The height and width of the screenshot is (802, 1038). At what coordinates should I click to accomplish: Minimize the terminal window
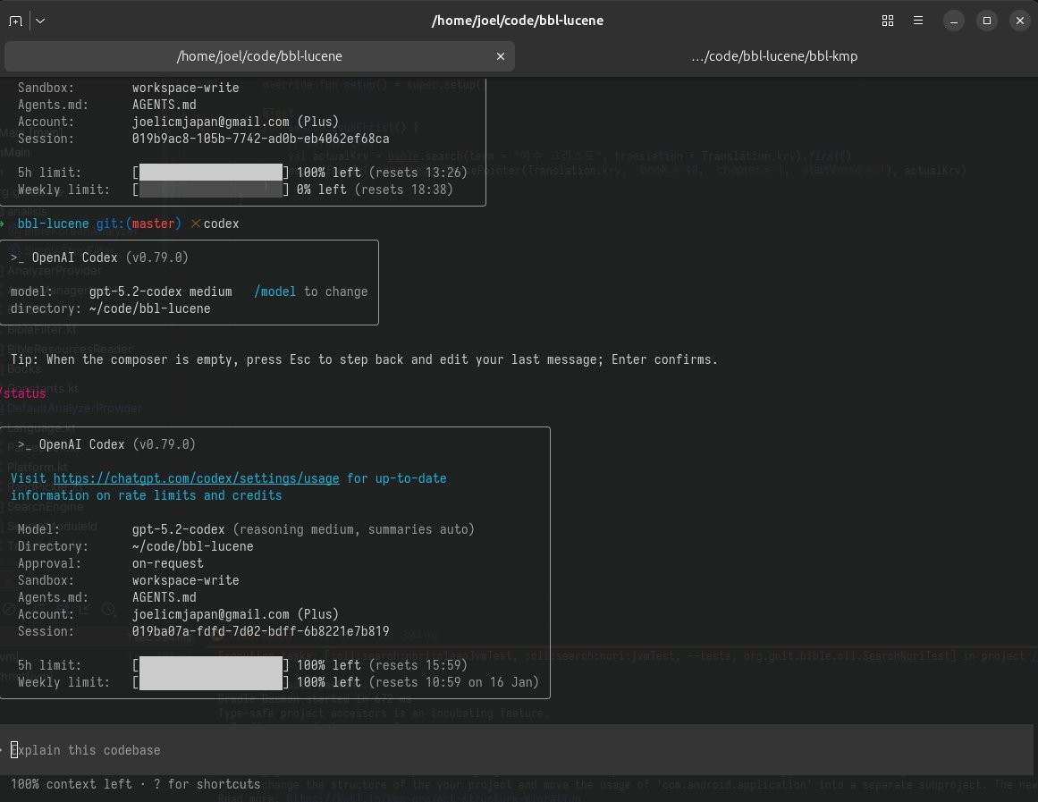[x=954, y=21]
